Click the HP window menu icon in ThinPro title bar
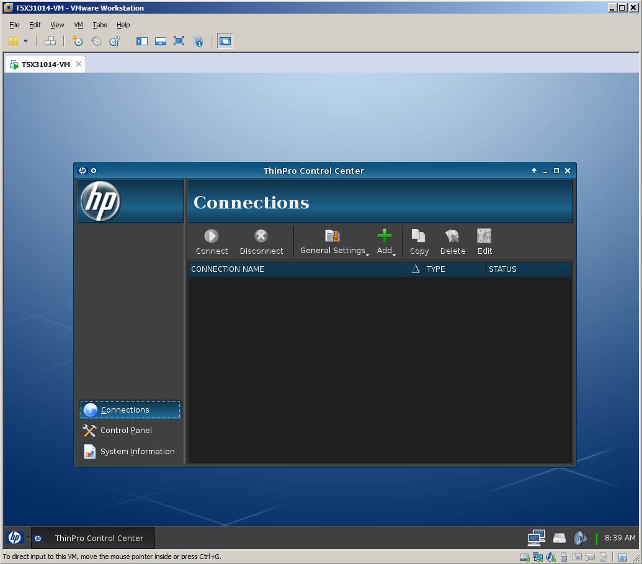642x564 pixels. [82, 171]
